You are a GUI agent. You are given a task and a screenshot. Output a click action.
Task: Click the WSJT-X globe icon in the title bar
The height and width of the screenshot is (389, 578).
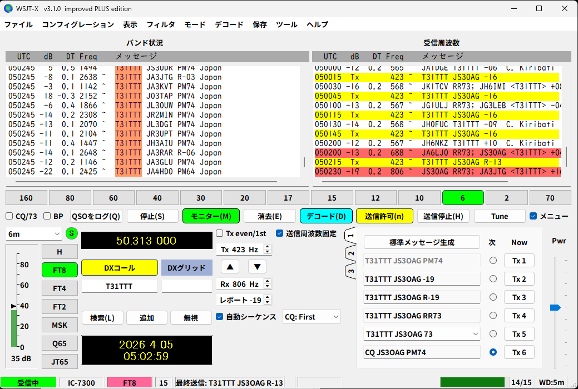click(8, 8)
